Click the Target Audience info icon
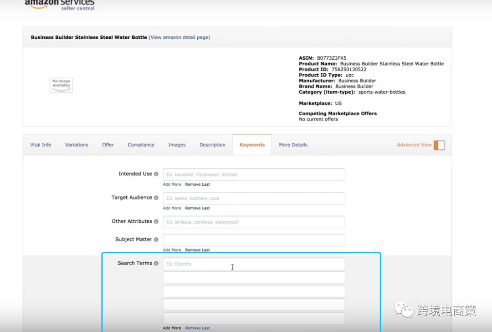Image resolution: width=492 pixels, height=332 pixels. [156, 198]
